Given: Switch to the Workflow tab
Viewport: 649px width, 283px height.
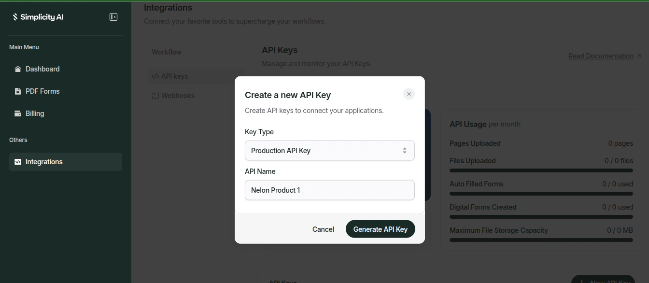Looking at the screenshot, I should point(167,52).
